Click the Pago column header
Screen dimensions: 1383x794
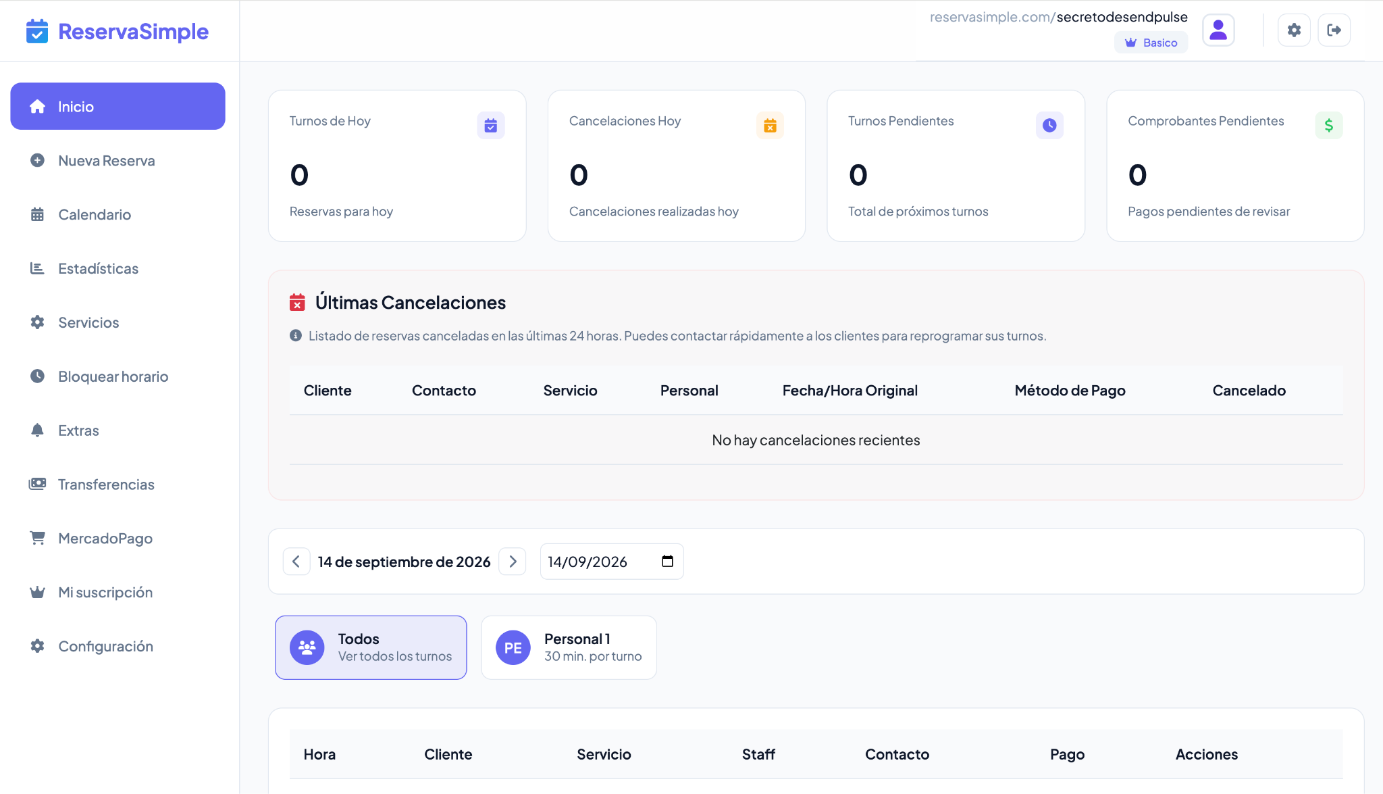click(1067, 754)
